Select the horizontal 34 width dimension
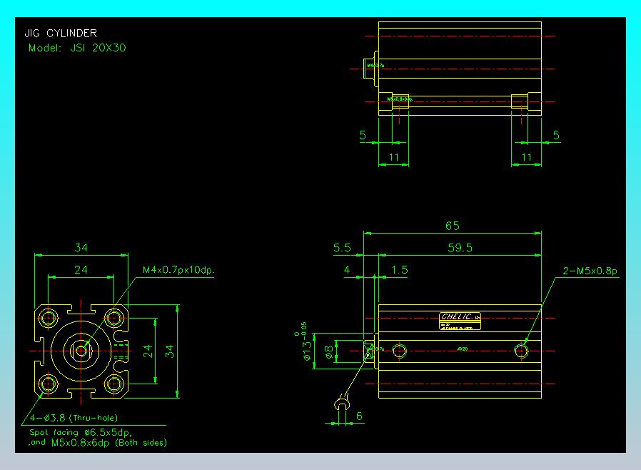 [x=81, y=248]
